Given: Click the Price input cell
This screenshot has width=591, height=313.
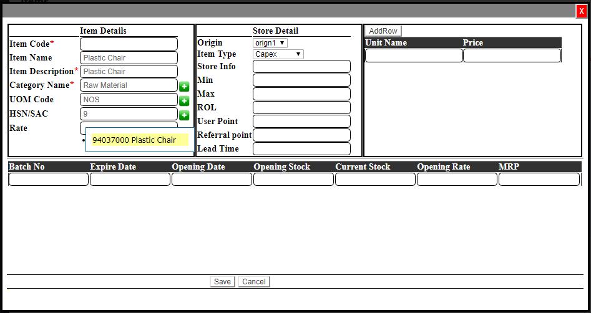Looking at the screenshot, I should pos(512,56).
